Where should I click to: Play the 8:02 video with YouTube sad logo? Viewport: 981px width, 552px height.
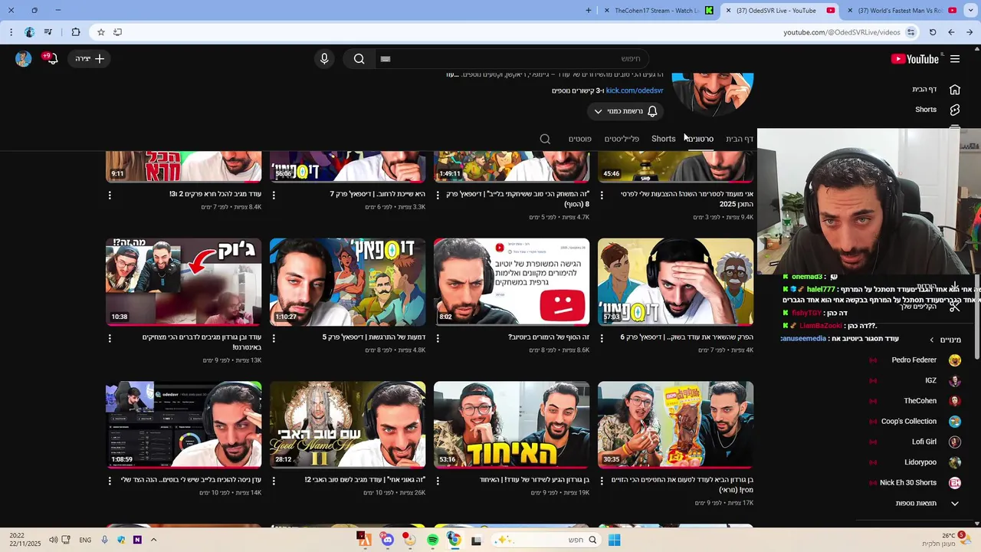[512, 282]
